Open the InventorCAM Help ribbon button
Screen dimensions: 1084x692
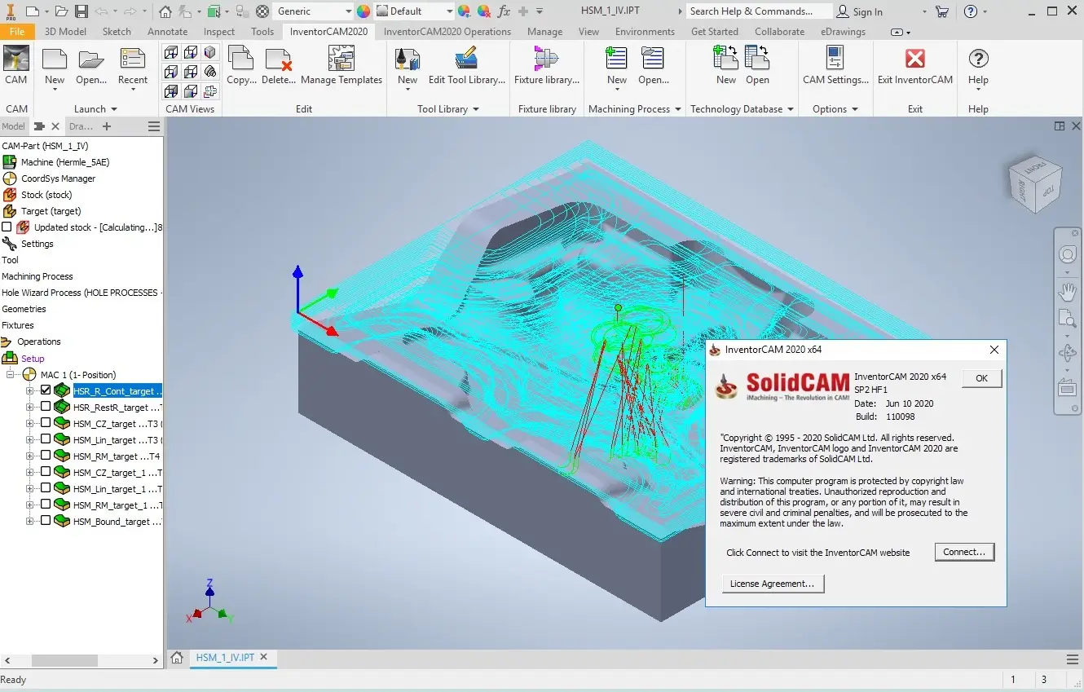tap(978, 67)
